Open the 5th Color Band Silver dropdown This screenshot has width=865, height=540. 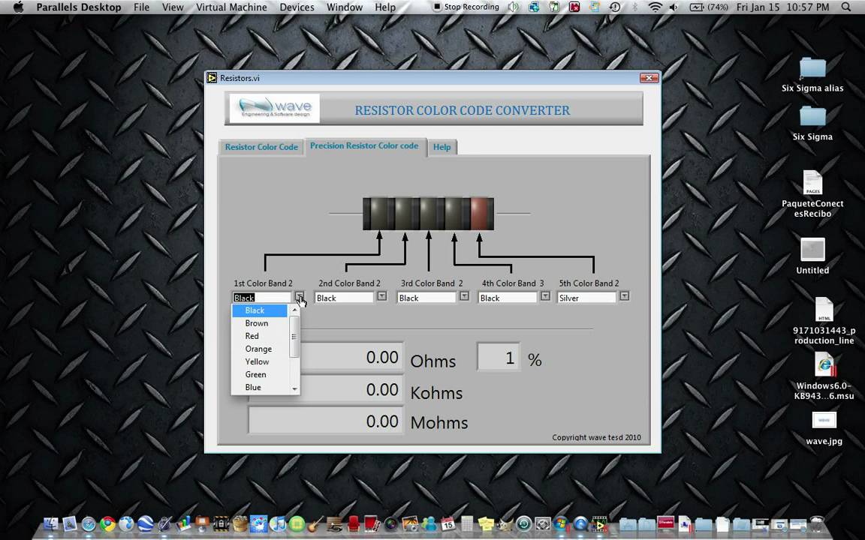(x=624, y=297)
